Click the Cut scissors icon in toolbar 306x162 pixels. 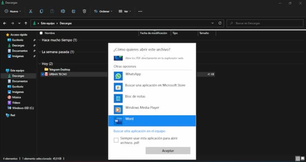31,11
